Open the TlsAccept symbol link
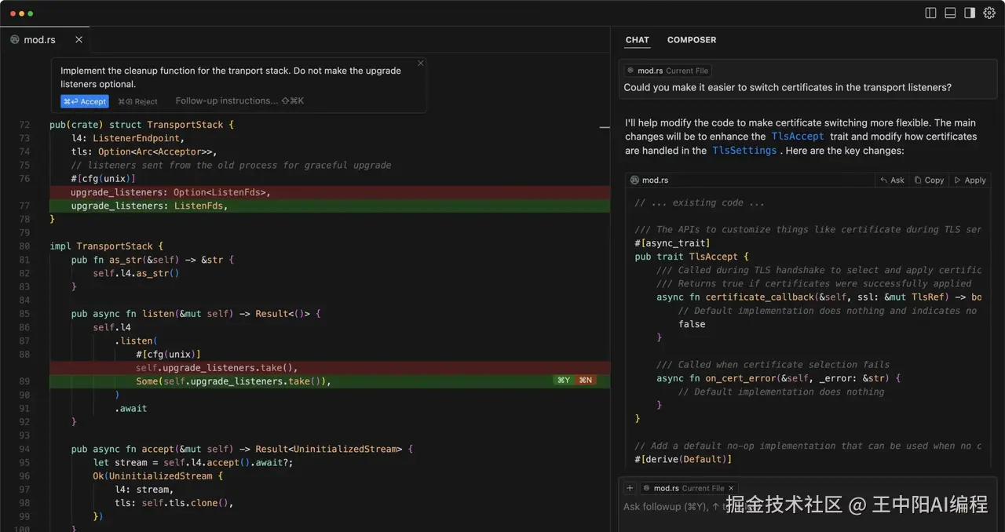 [798, 137]
